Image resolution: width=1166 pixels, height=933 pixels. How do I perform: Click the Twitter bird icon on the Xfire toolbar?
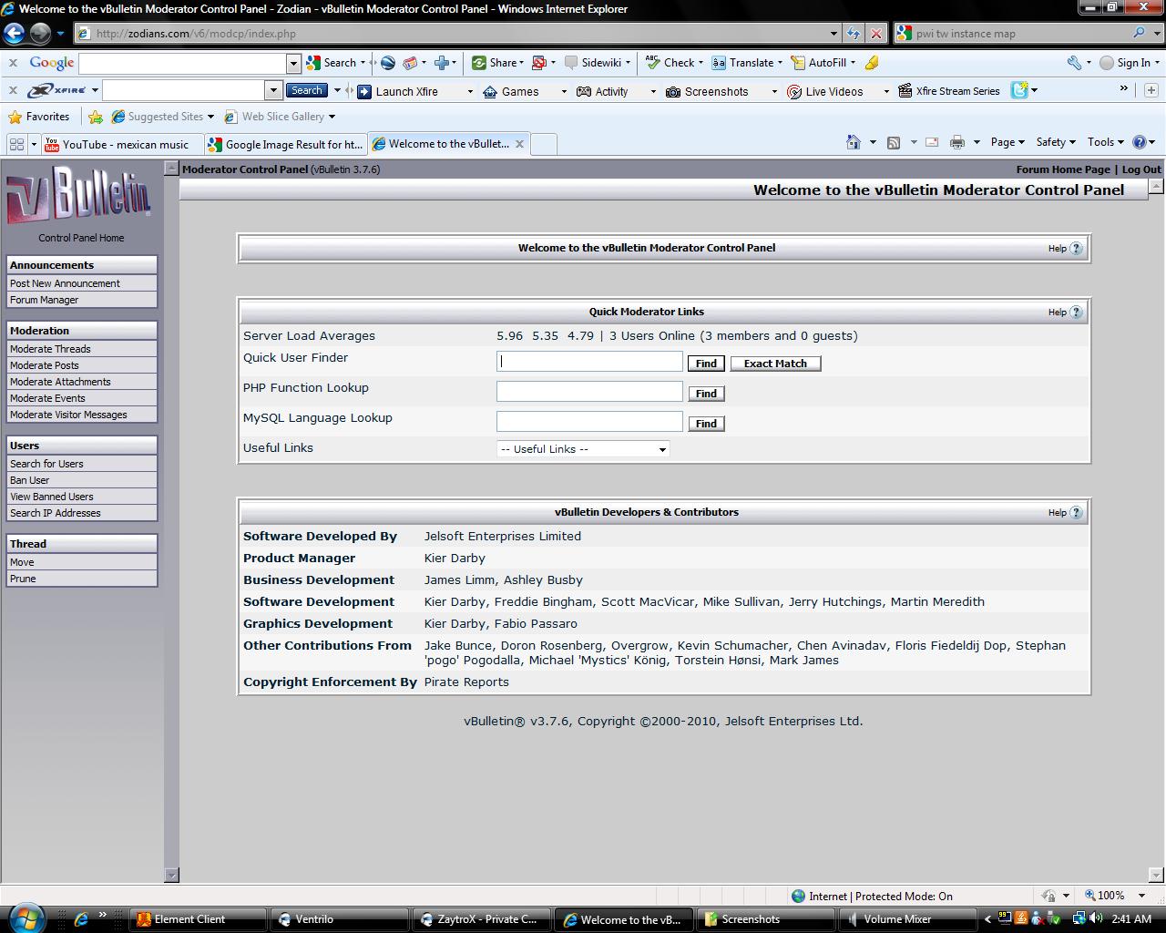point(1019,90)
